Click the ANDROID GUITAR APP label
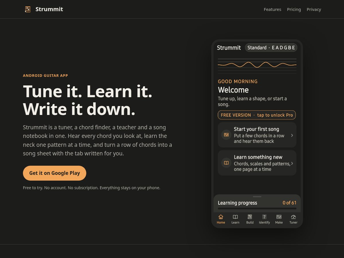Viewport: 344px width, 258px height. [x=45, y=76]
